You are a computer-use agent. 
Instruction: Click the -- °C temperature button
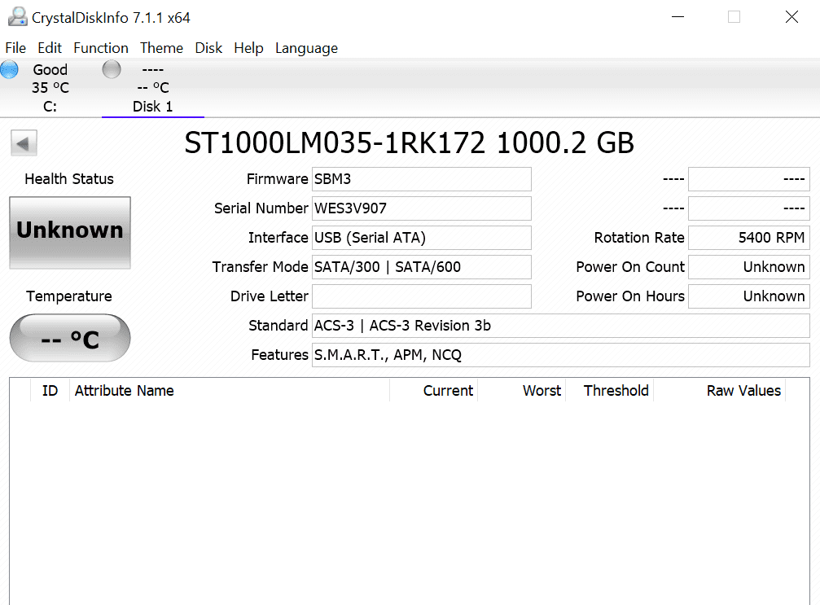70,338
